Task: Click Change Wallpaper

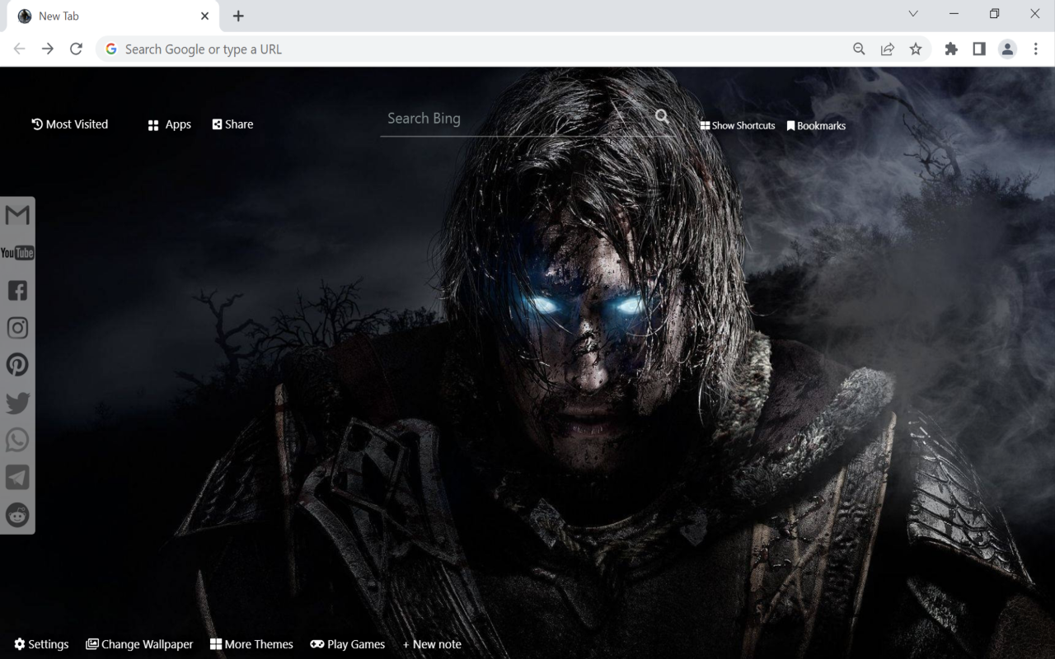Action: point(139,644)
